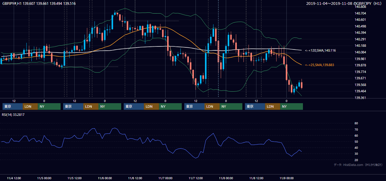The width and height of the screenshot is (386, 181).
Task: Click the 140.188 price axis label
Action: [361, 46]
